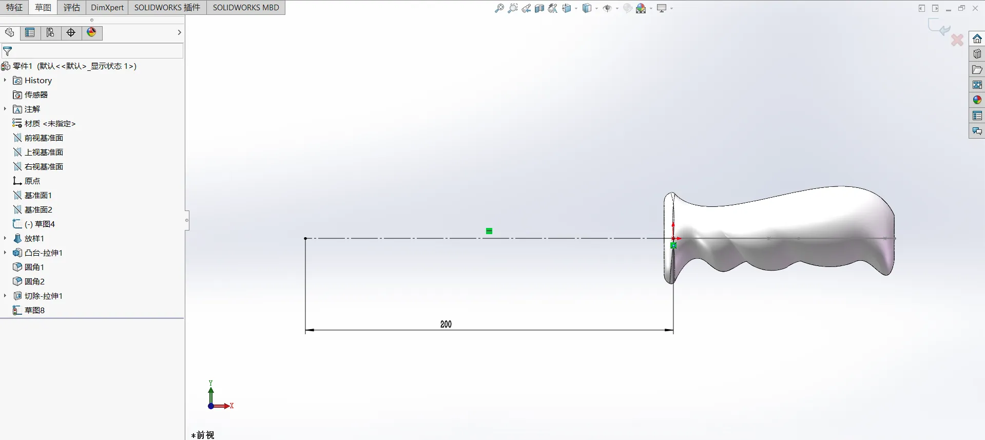Open the DimXpertManager crosshair tab
Screen dimensions: 985x440
tap(71, 33)
